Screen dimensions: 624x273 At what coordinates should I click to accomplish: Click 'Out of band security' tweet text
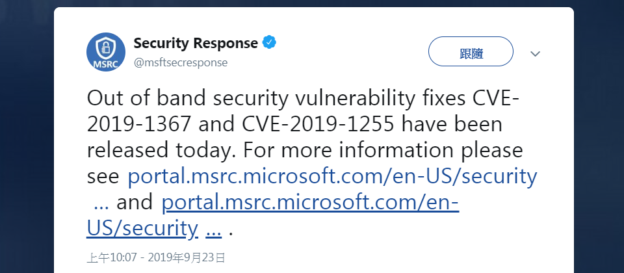[x=187, y=99]
